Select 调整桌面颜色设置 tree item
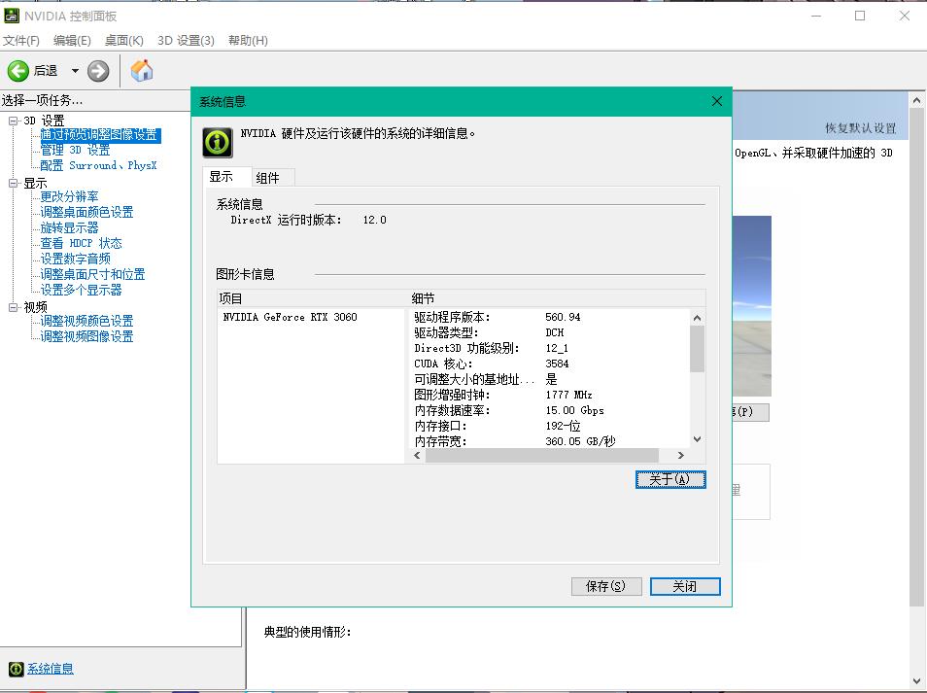The image size is (927, 693). [86, 212]
